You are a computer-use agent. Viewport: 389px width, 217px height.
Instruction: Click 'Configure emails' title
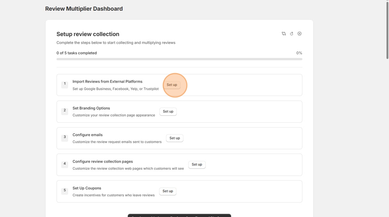[x=87, y=135]
